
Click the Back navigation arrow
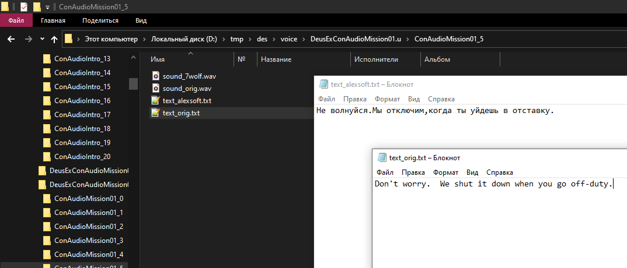[11, 39]
